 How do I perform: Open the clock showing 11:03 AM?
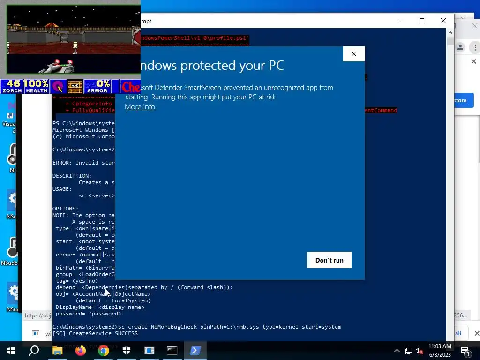(440, 351)
